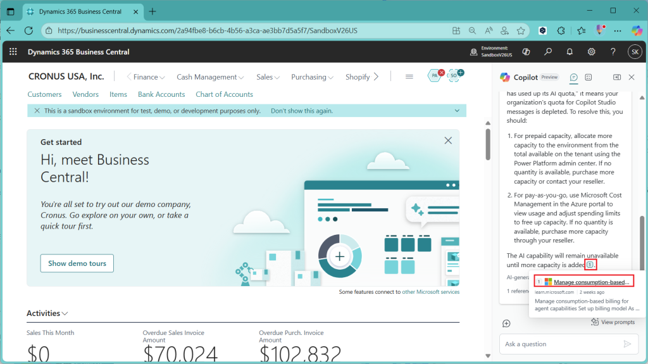Expand the Sales menu
The image size is (648, 364).
(268, 77)
